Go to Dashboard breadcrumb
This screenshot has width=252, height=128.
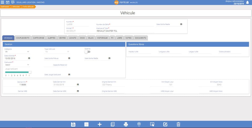tap(5, 7)
